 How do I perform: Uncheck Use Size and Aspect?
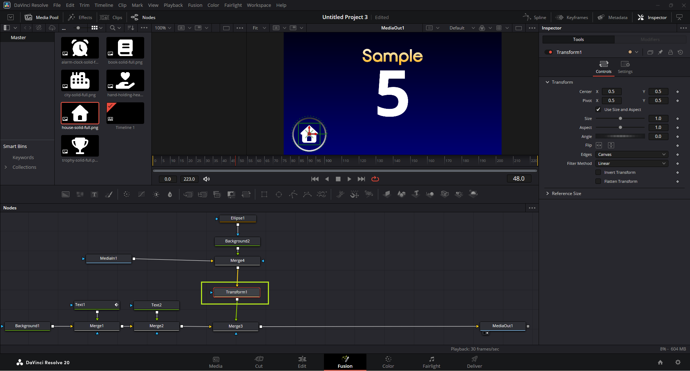point(598,110)
